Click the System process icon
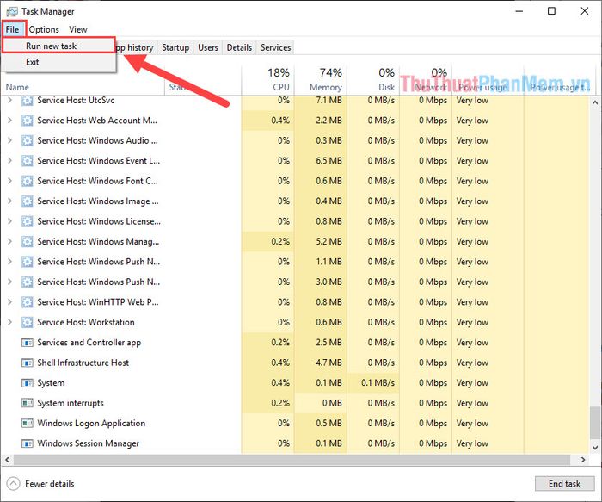The image size is (602, 502). coord(27,383)
